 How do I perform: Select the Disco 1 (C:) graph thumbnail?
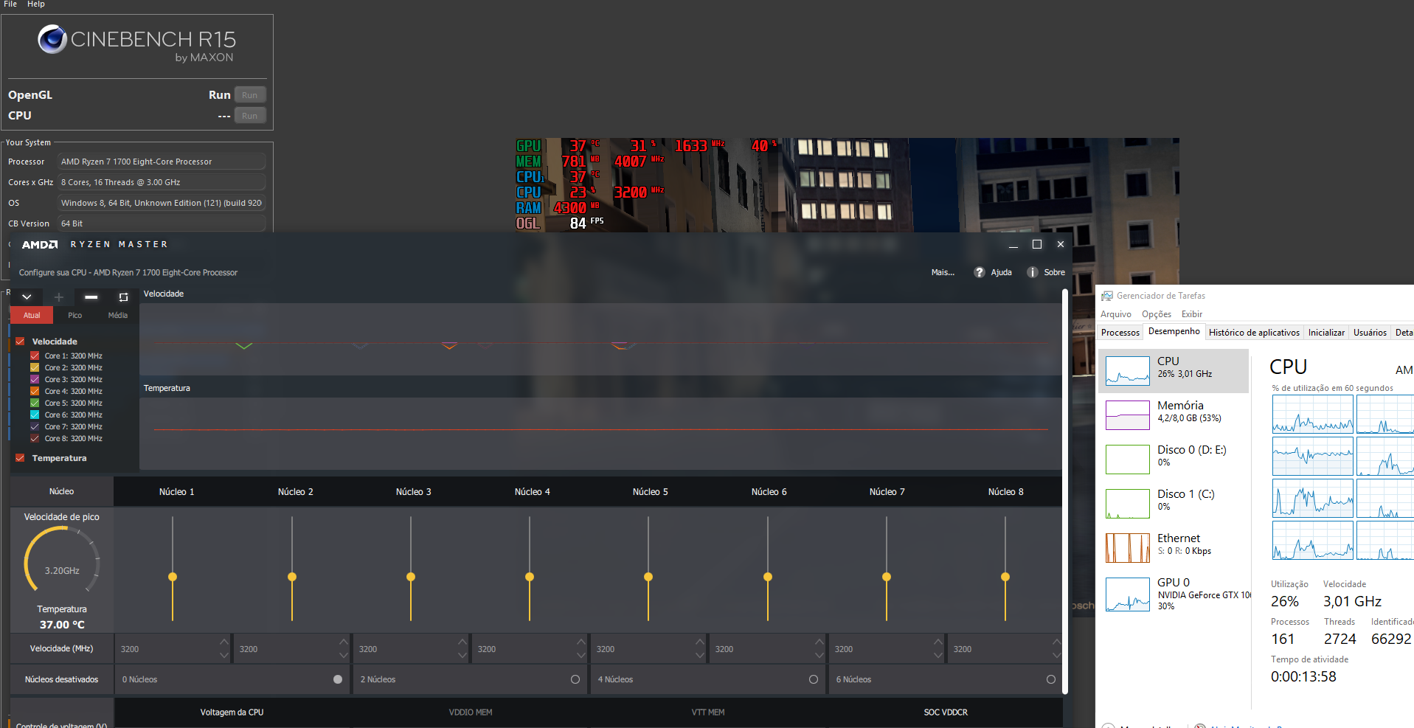(1128, 504)
